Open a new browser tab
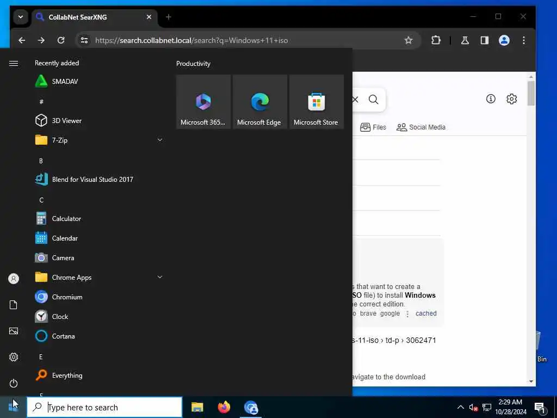557x418 pixels. tap(169, 17)
